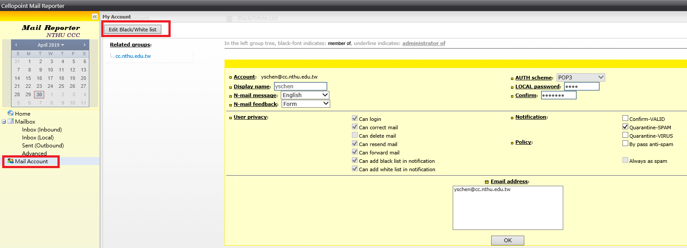Expand the N-mail feedback Form dropdown

pyautogui.click(x=306, y=104)
